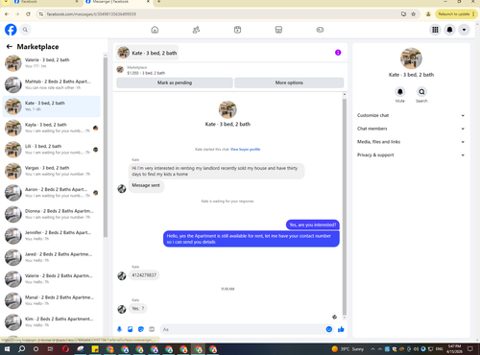Viewport: 480px width, 355px height.
Task: Open the Facebook search magnifier
Action: click(x=25, y=30)
